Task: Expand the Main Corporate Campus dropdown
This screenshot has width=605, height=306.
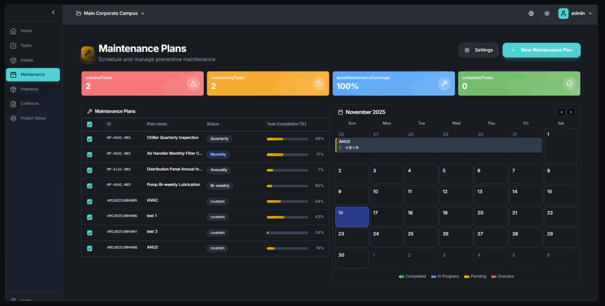Action: point(110,13)
